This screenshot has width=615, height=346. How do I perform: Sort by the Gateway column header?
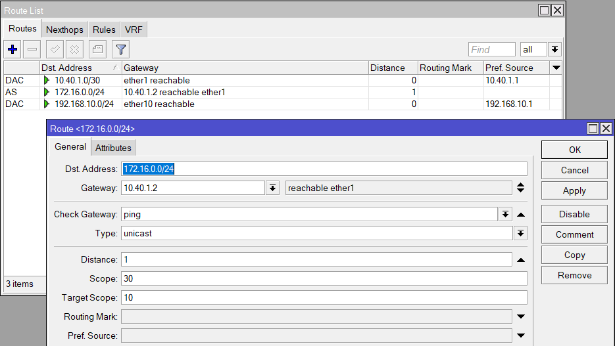click(x=245, y=68)
